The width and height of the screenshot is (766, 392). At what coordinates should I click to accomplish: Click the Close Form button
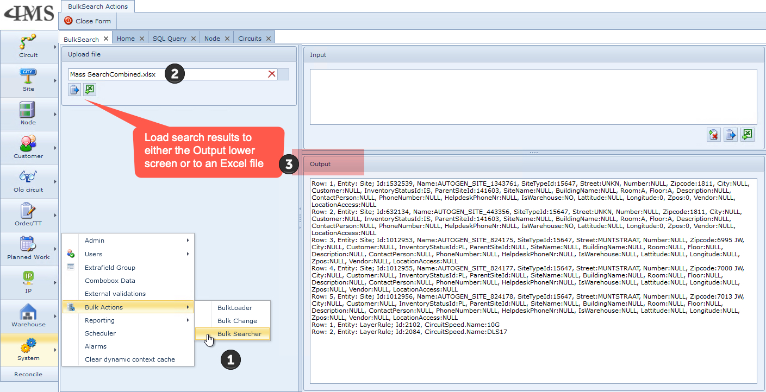[x=88, y=21]
